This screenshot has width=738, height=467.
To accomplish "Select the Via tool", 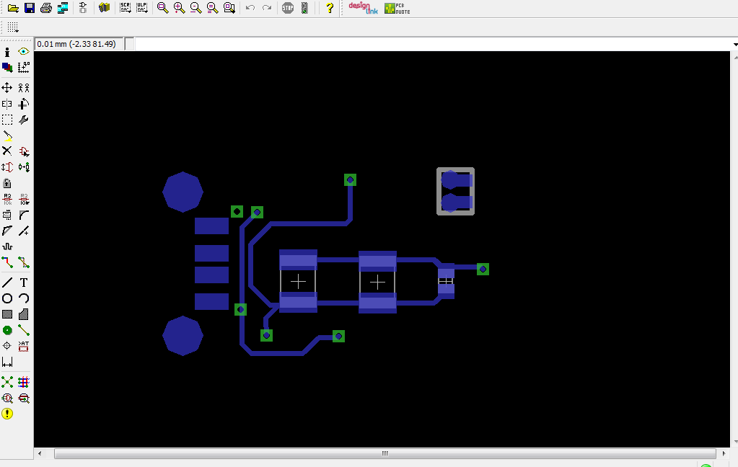I will point(7,331).
